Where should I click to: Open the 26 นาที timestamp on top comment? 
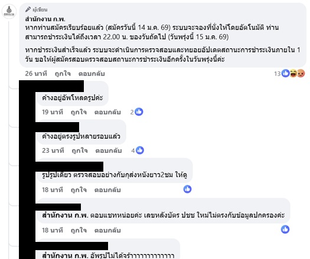[x=36, y=74]
